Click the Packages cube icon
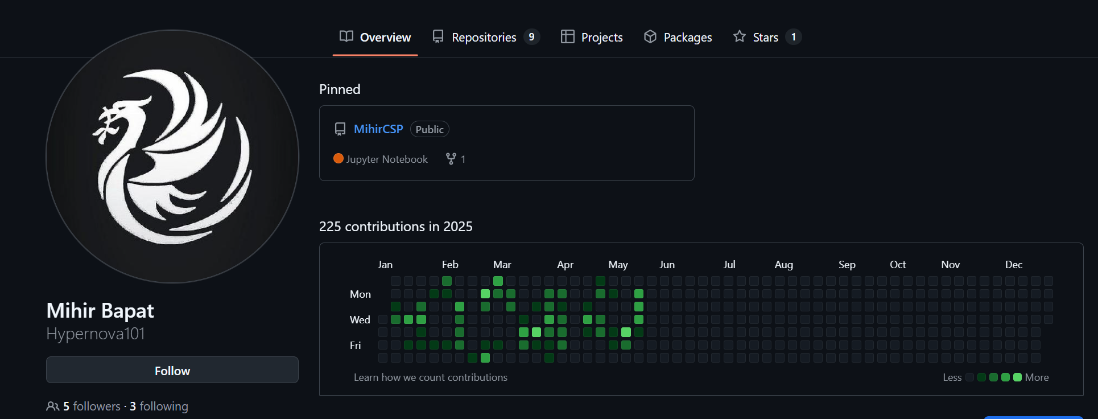Screen dimensions: 1098x419 650,36
